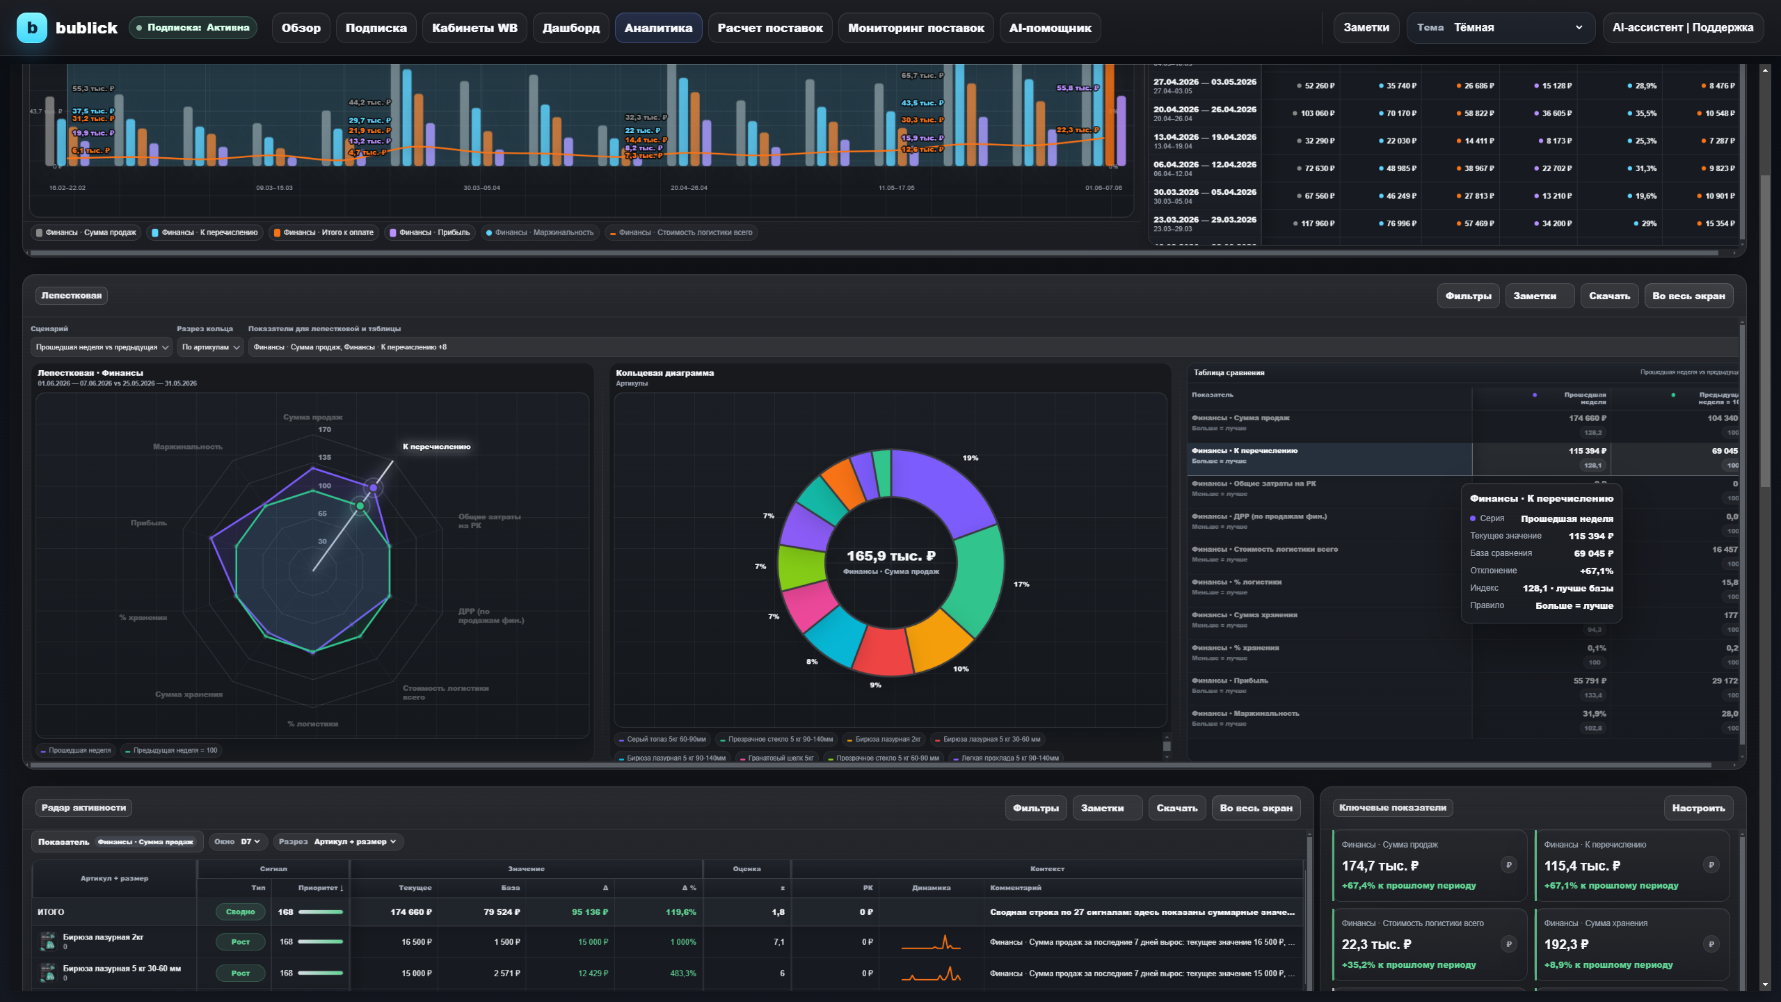Click Во весь экран in Лепестковая panel
The image size is (1781, 1002).
pyautogui.click(x=1688, y=296)
